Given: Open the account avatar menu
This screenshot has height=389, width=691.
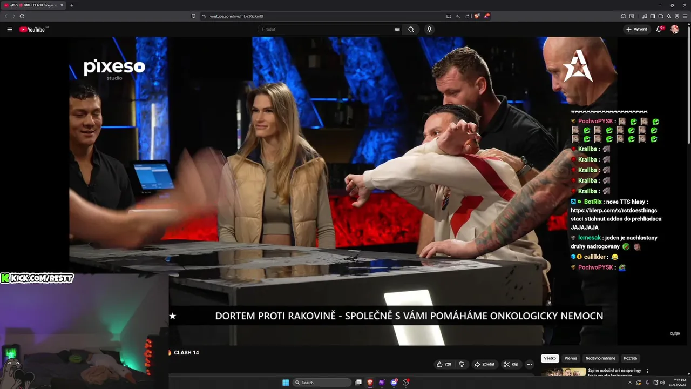Looking at the screenshot, I should (674, 30).
